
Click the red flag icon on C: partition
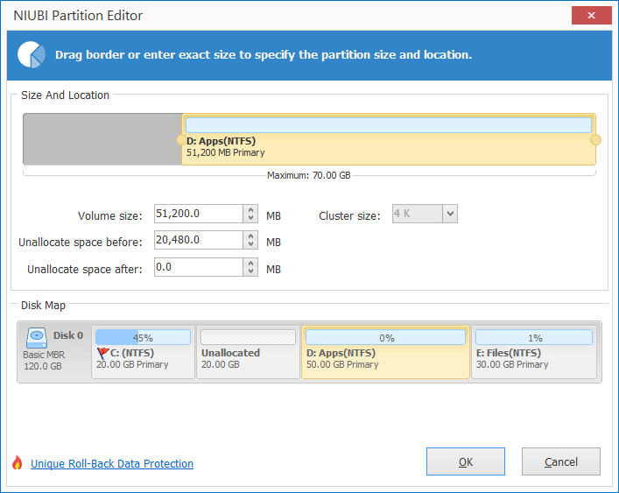102,353
